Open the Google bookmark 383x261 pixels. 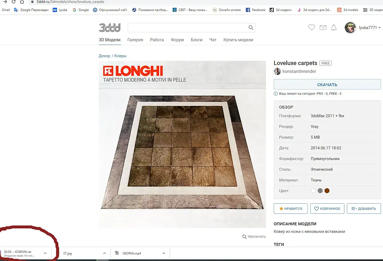80,10
